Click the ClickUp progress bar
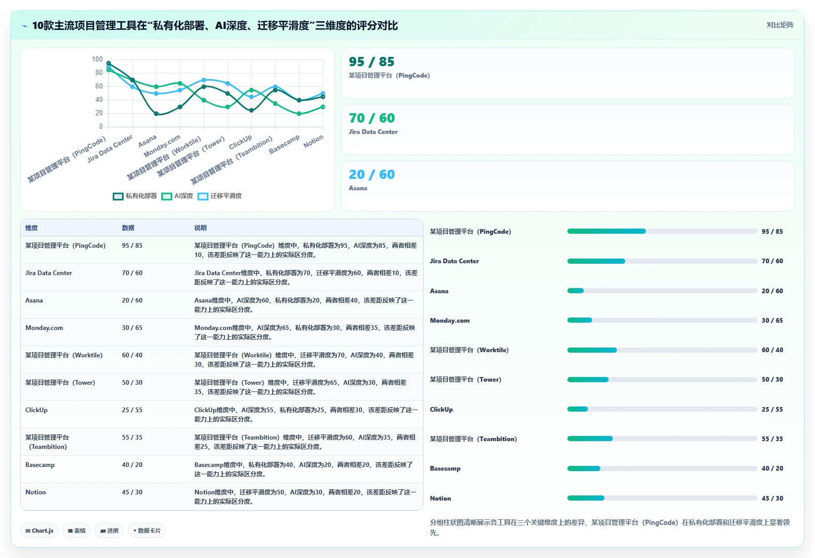The width and height of the screenshot is (815, 558). (662, 409)
